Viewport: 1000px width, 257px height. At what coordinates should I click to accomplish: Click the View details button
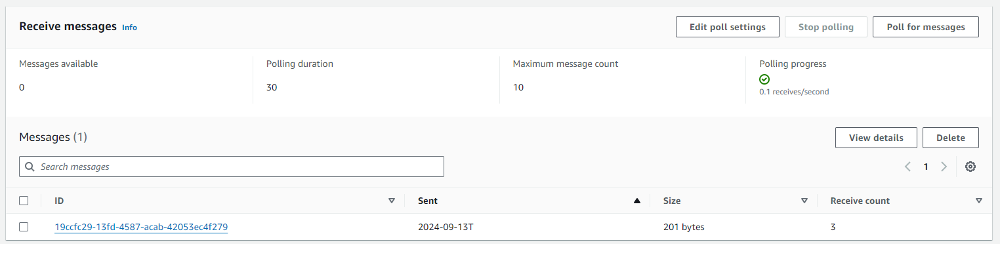pyautogui.click(x=876, y=138)
